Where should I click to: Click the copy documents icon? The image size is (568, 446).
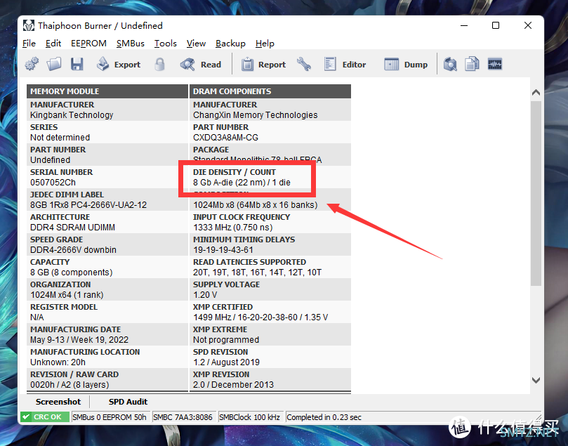[x=472, y=65]
